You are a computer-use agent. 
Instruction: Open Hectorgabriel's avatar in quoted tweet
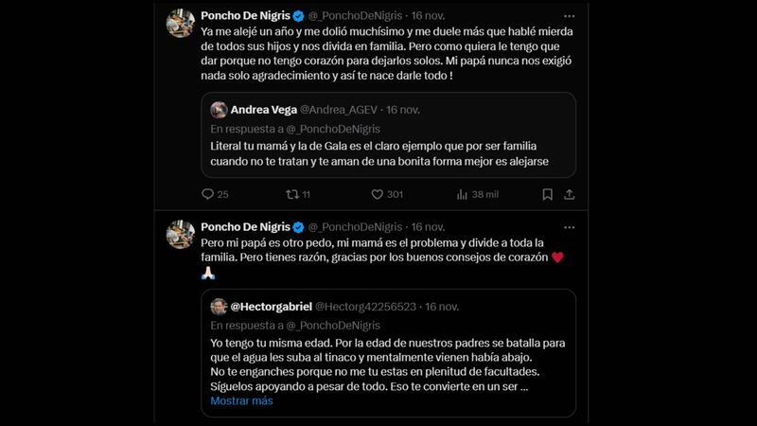pos(219,306)
